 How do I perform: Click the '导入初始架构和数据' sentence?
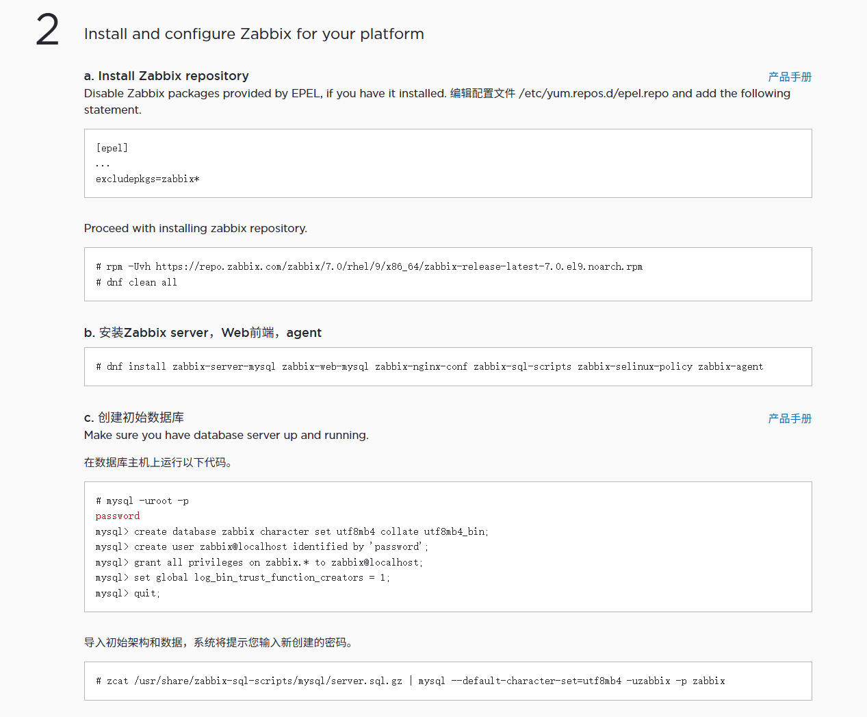(218, 642)
